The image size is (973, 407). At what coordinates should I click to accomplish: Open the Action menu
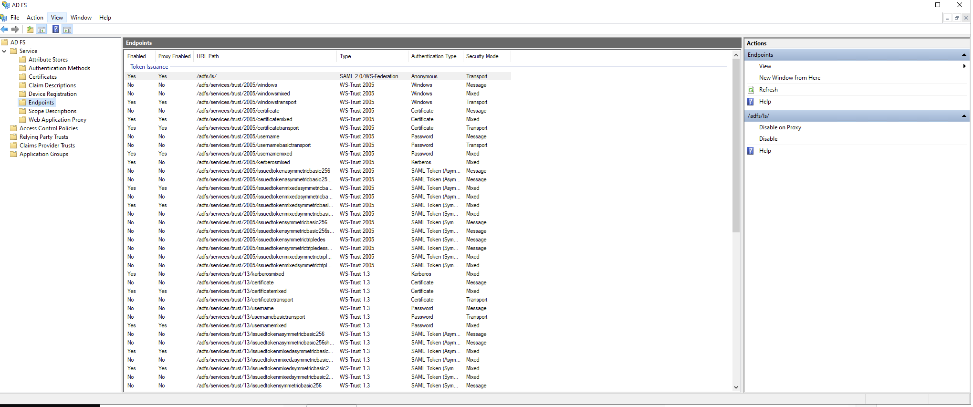(x=35, y=18)
